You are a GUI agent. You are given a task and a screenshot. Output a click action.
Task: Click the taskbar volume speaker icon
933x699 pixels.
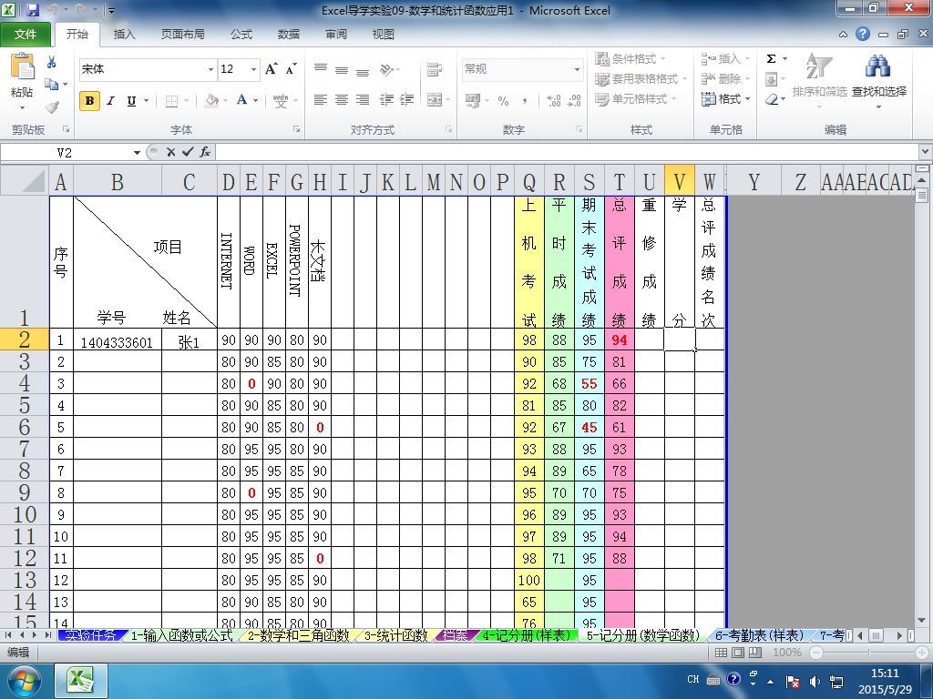pyautogui.click(x=815, y=682)
